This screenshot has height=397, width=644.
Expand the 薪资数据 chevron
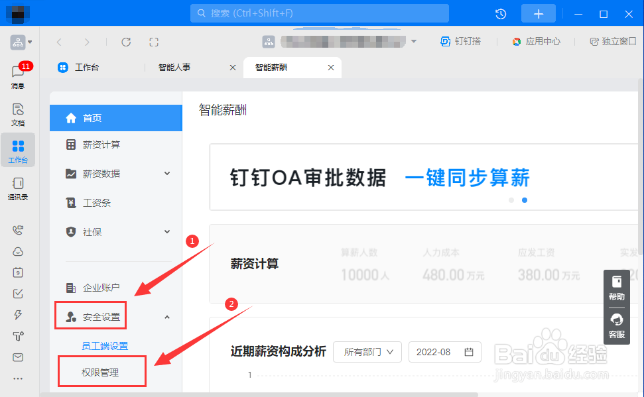click(x=167, y=173)
